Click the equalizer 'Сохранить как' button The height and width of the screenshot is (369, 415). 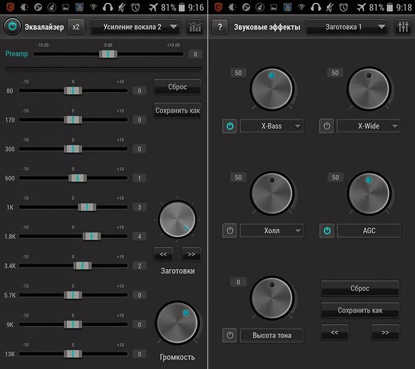coord(178,110)
